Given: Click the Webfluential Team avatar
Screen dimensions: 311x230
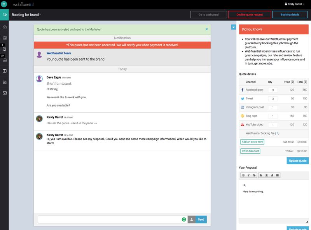Looking at the screenshot, I should pos(39,54).
